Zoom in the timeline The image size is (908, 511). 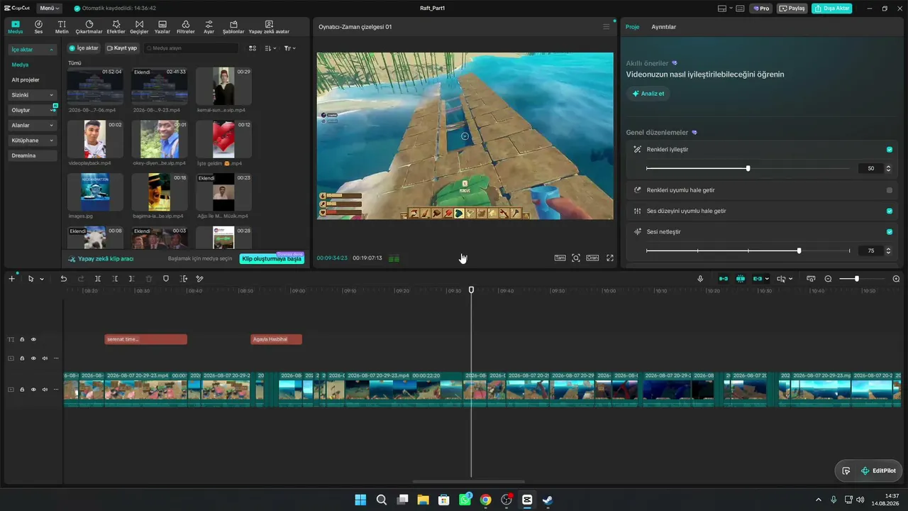click(x=896, y=279)
